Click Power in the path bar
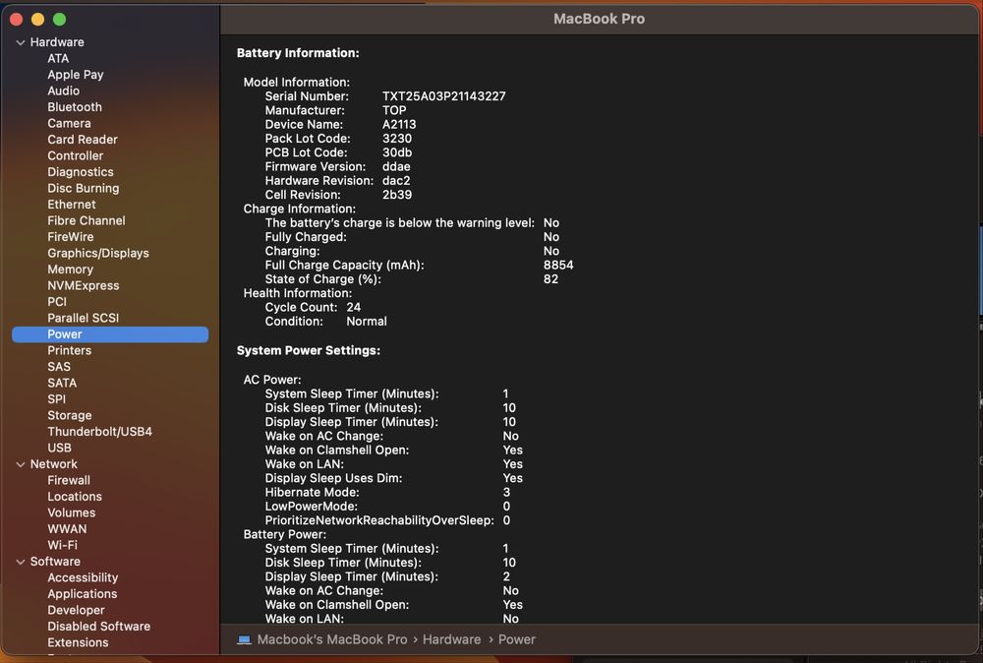This screenshot has width=983, height=663. click(517, 639)
